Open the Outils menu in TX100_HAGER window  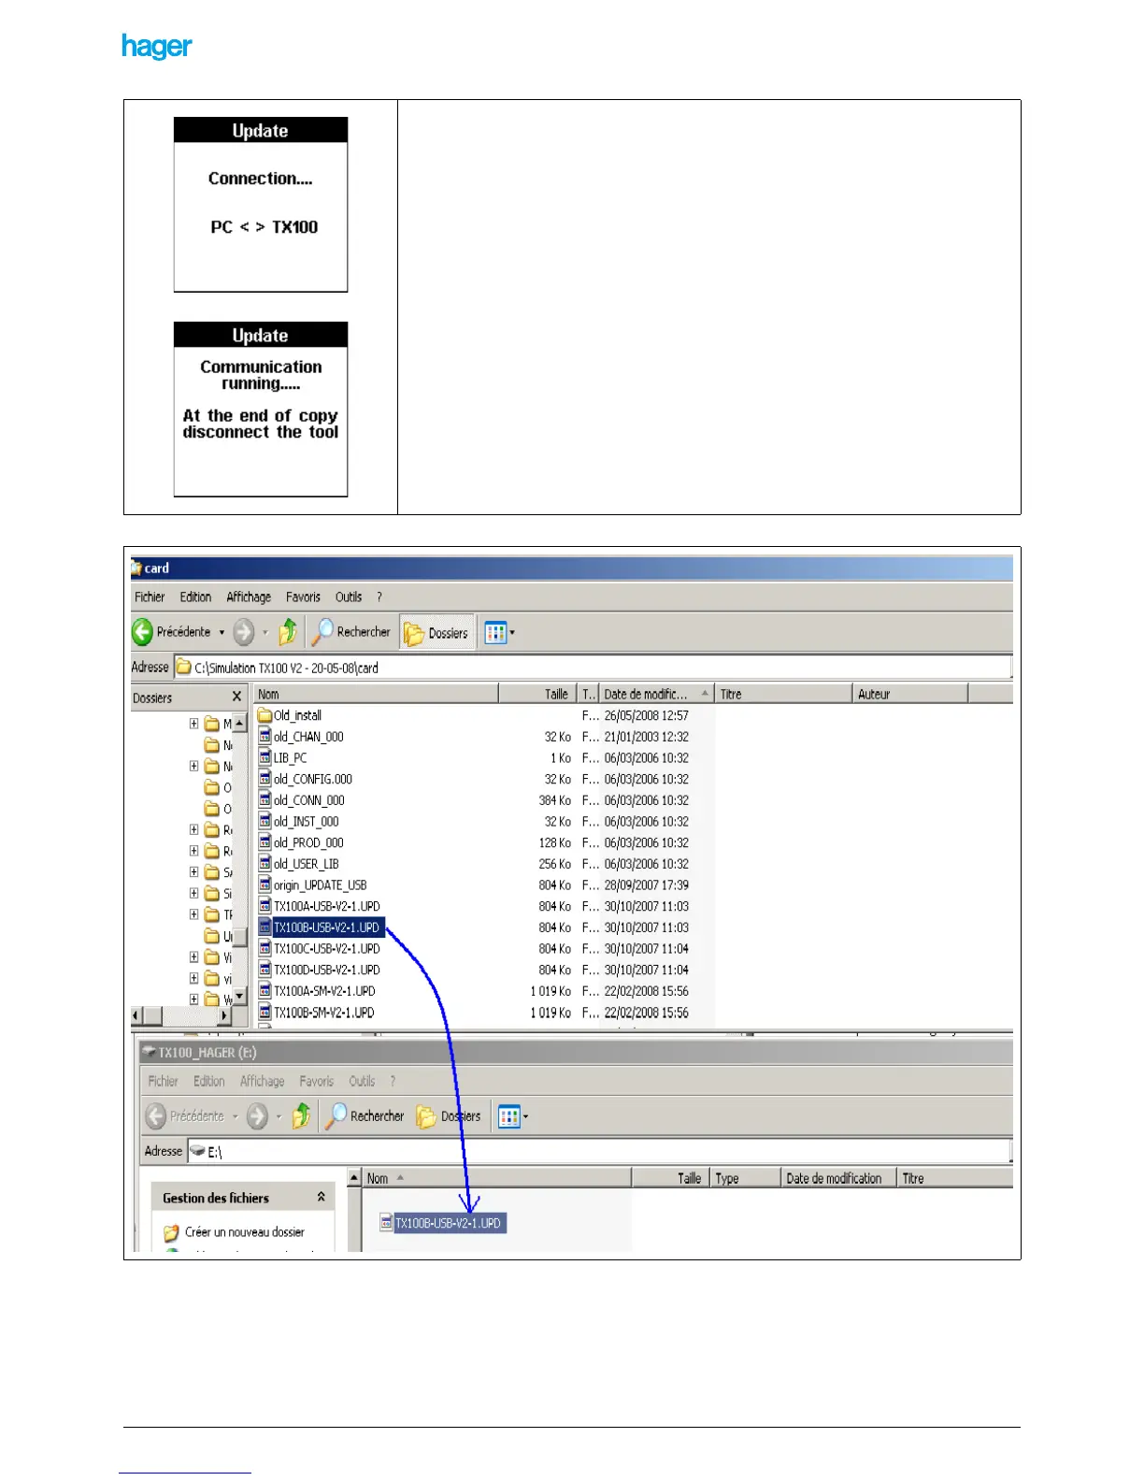tap(362, 1081)
